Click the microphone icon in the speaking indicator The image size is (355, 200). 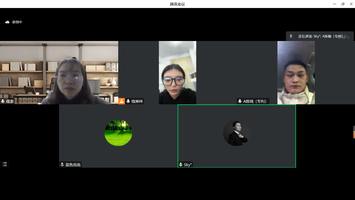[x=291, y=36]
